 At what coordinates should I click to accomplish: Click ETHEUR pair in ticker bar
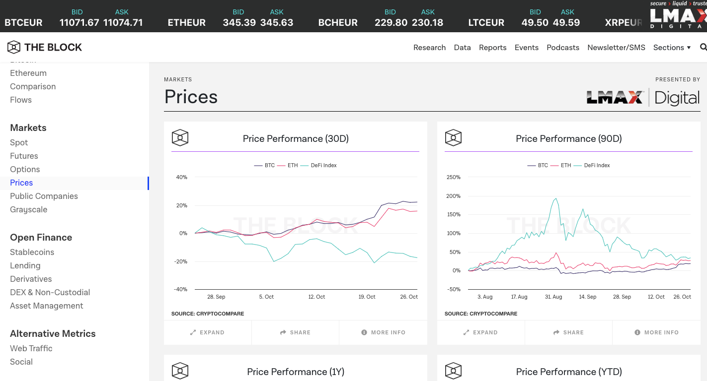(187, 22)
